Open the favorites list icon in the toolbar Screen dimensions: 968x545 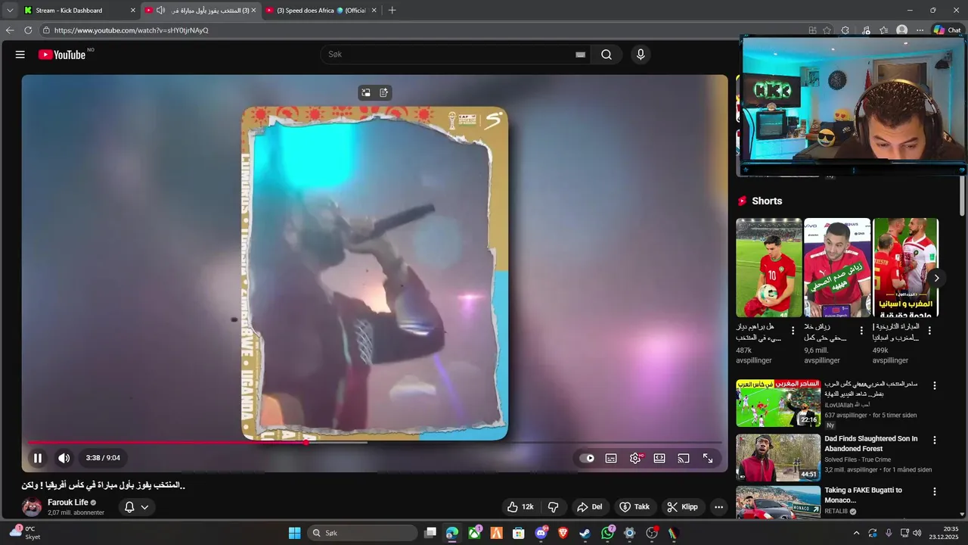[884, 30]
